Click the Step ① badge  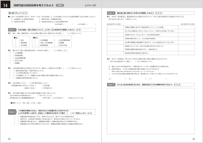pos(12,29)
